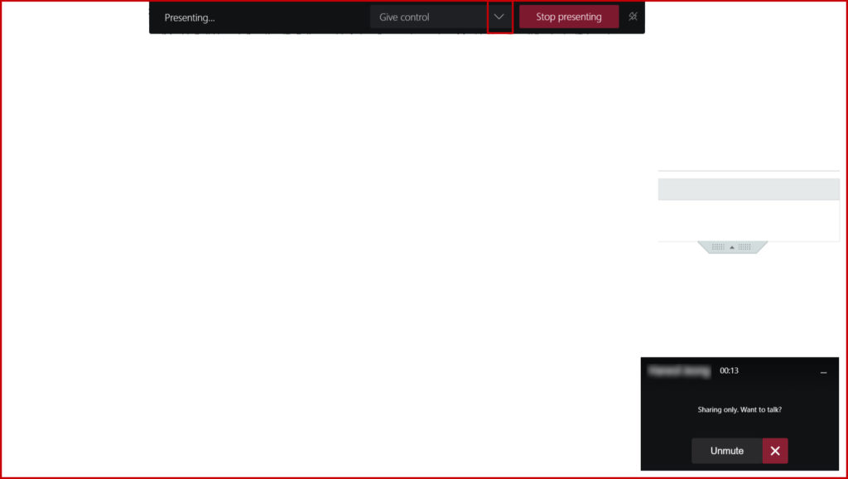Viewport: 848px width, 479px height.
Task: Select the Presenting... status label
Action: pyautogui.click(x=189, y=17)
